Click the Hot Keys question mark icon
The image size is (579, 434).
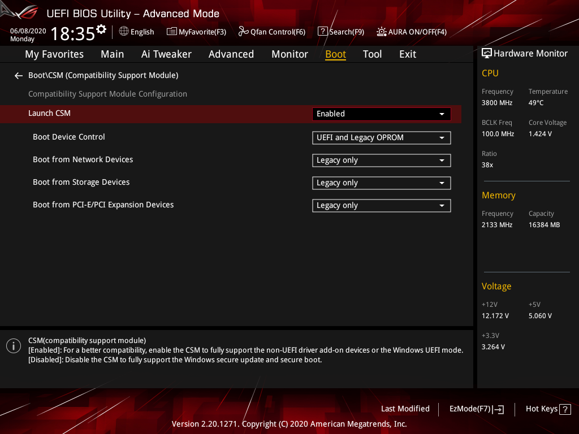565,409
